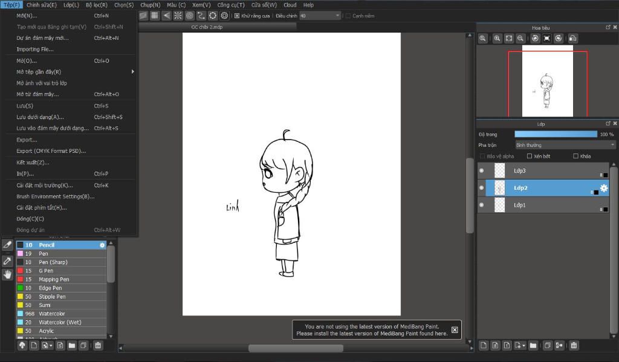This screenshot has width=619, height=362.
Task: Create brush folder in brush panel
Action: click(x=71, y=346)
